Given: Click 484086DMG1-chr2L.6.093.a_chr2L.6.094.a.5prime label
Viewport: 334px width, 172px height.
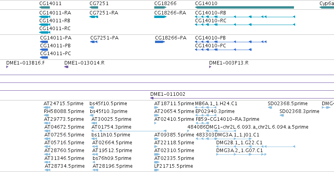Looking at the screenshot, I should [x=248, y=127].
